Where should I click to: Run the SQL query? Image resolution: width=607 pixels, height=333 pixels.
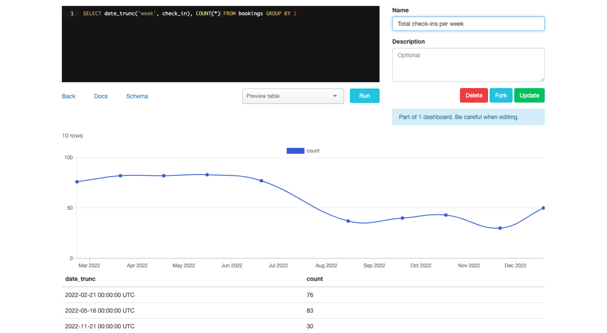coord(364,95)
